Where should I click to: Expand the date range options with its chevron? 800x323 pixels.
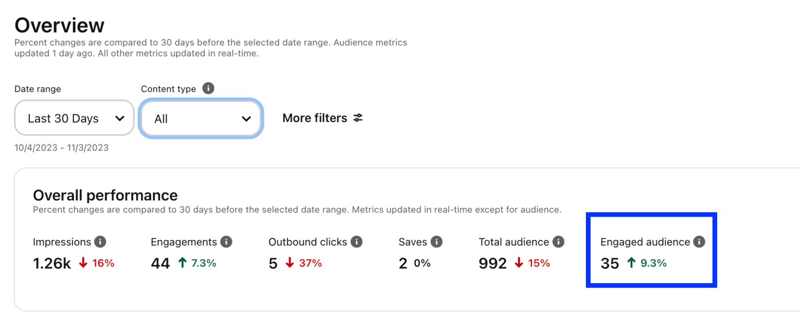pos(120,118)
